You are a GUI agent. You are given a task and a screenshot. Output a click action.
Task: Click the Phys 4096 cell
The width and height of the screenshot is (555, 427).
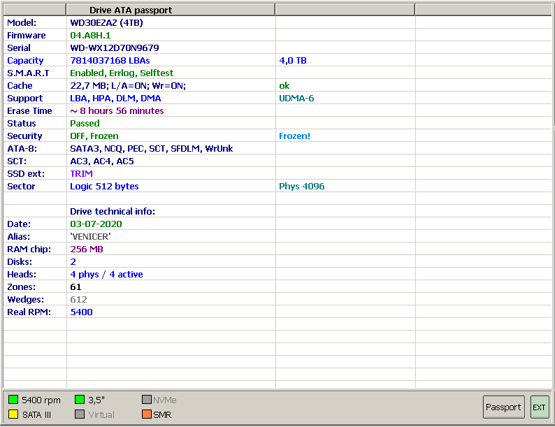pos(301,187)
